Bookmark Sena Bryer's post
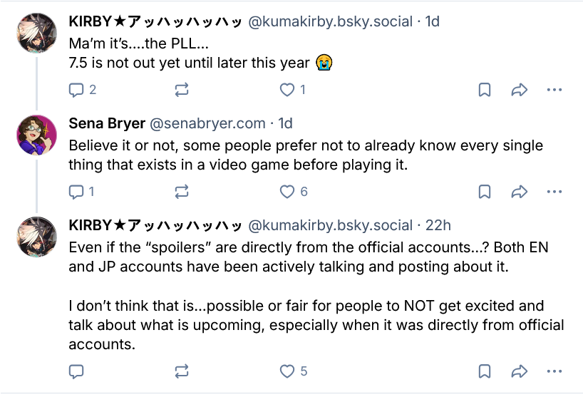583x397 pixels. [x=484, y=192]
